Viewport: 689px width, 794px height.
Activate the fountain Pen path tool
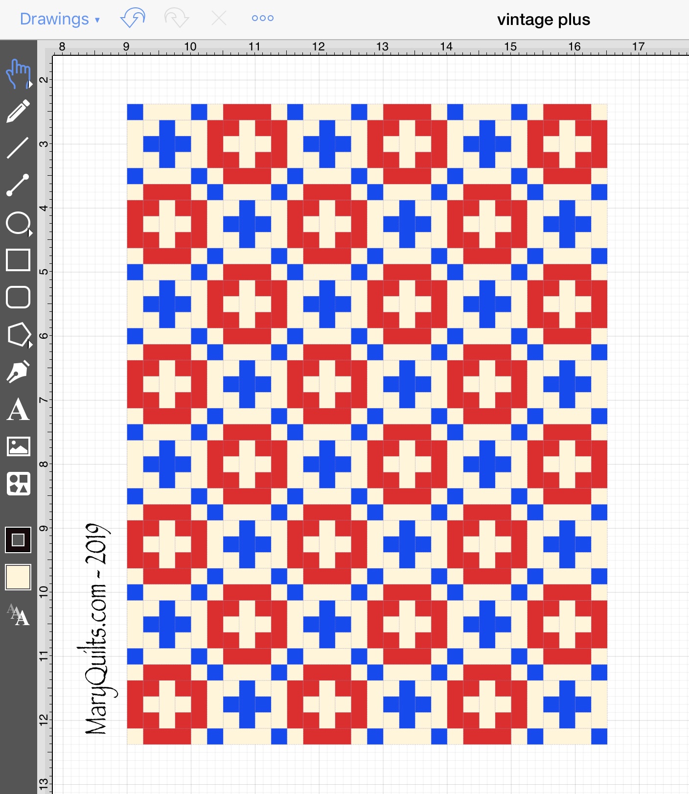pos(18,372)
